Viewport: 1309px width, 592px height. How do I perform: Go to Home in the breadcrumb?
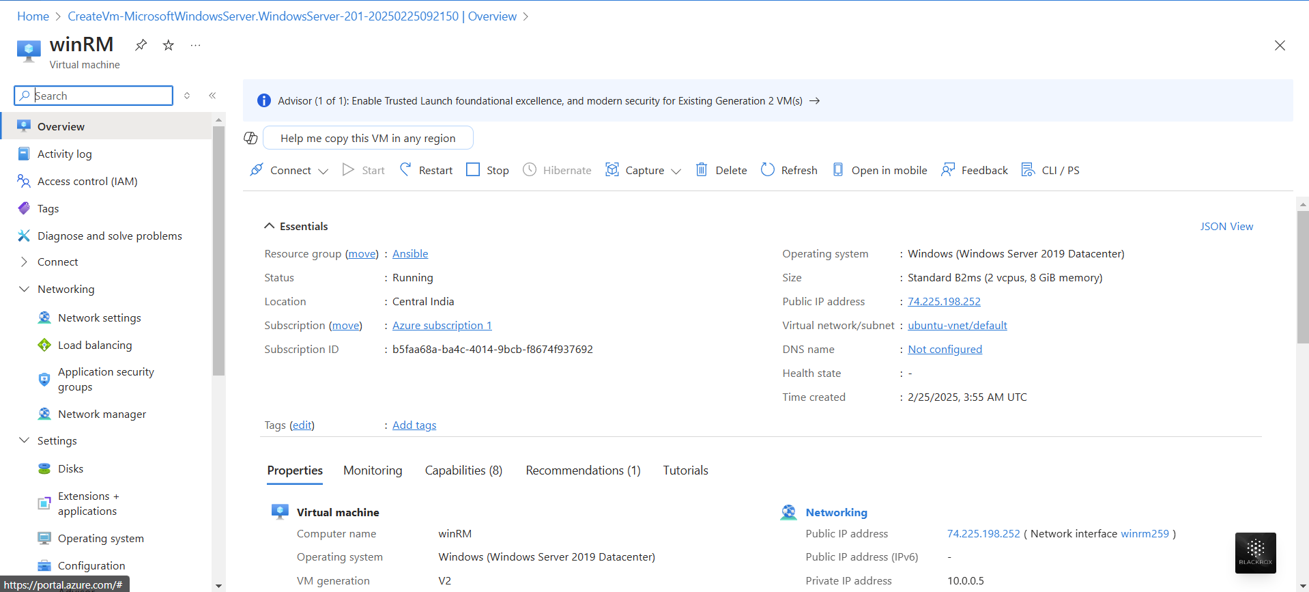(33, 16)
